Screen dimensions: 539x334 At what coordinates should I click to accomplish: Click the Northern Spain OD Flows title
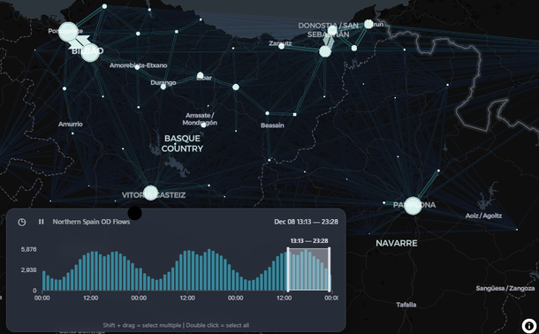tap(91, 222)
